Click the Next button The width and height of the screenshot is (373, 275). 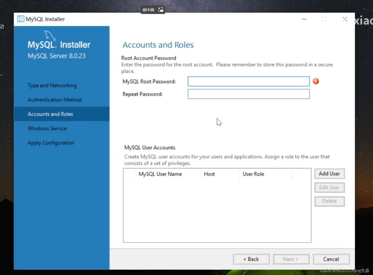click(x=291, y=259)
